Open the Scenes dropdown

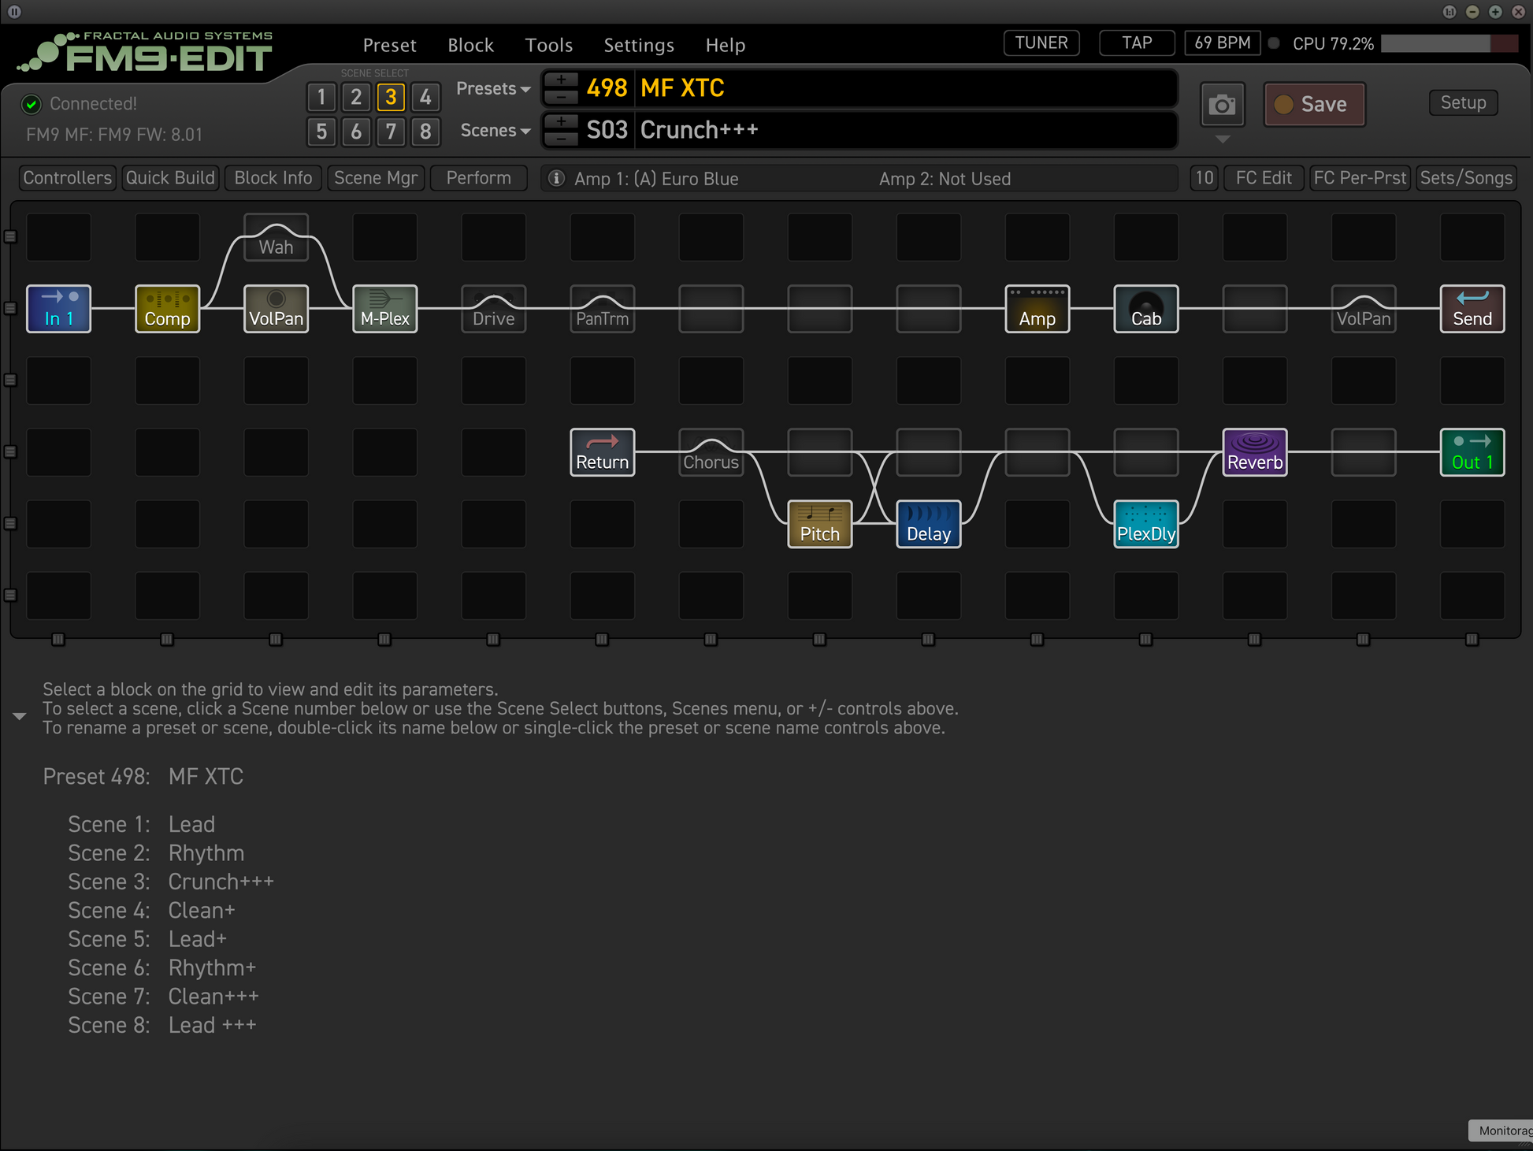[x=495, y=131]
